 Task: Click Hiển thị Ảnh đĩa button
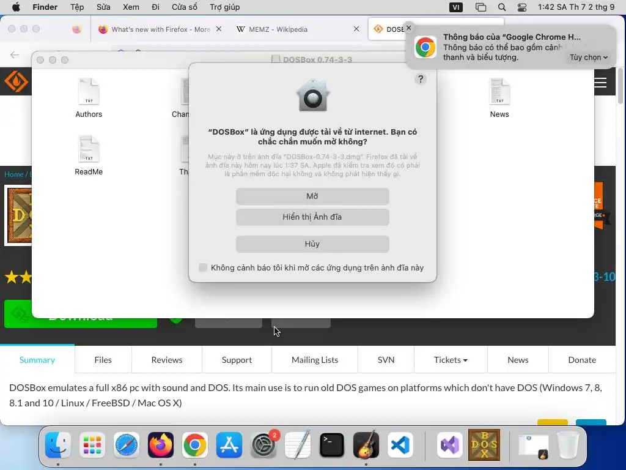(x=312, y=217)
